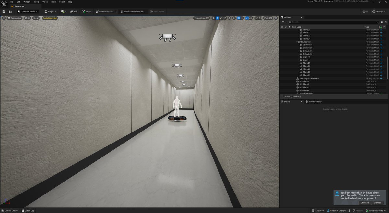Image resolution: width=389 pixels, height=213 pixels.
Task: Open the Selection Mode dropdown
Action: coord(28,11)
